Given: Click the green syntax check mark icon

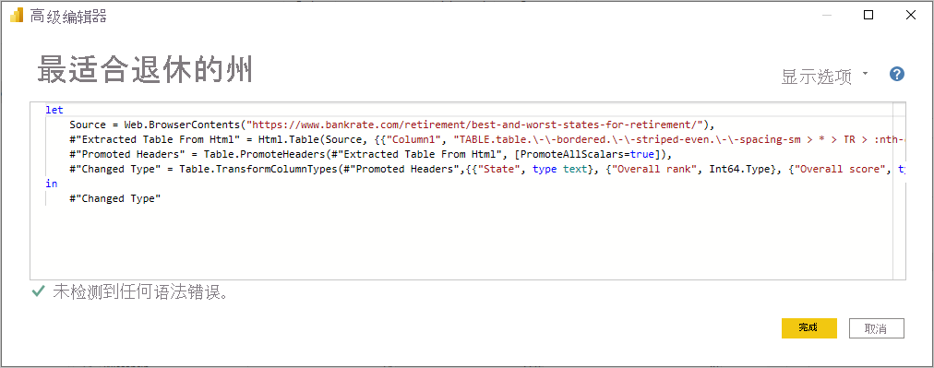Looking at the screenshot, I should coord(39,291).
